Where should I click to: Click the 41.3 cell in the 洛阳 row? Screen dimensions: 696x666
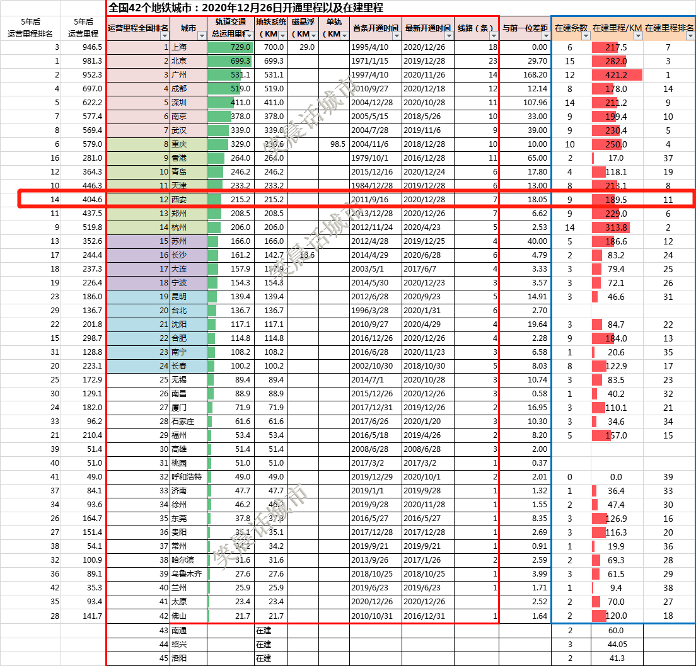617,658
